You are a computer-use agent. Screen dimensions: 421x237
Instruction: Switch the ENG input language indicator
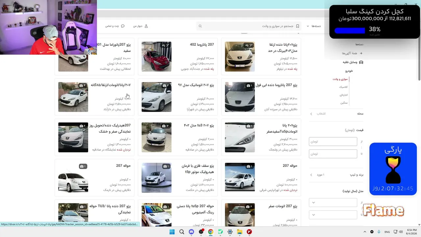pos(387,232)
